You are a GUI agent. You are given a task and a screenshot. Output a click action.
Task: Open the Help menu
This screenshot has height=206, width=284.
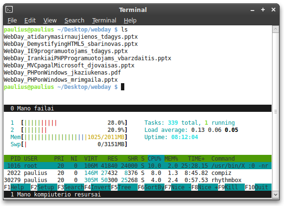click(x=130, y=21)
